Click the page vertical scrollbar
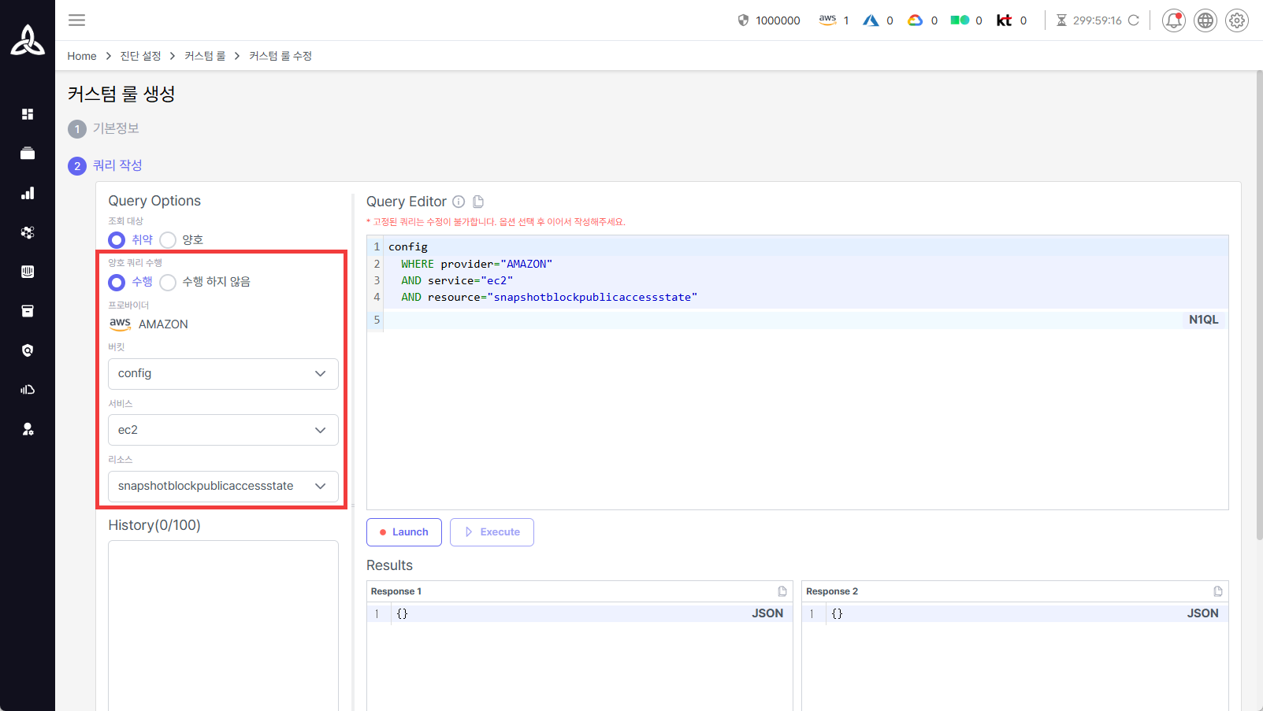The width and height of the screenshot is (1263, 711). click(x=1258, y=306)
